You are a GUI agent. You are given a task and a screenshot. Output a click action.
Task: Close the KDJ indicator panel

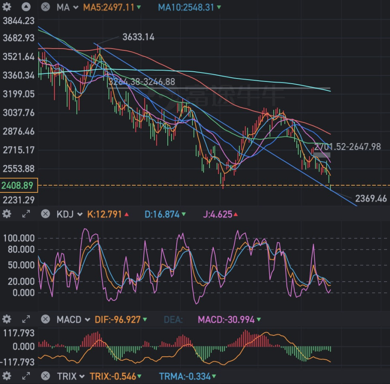(x=46, y=214)
